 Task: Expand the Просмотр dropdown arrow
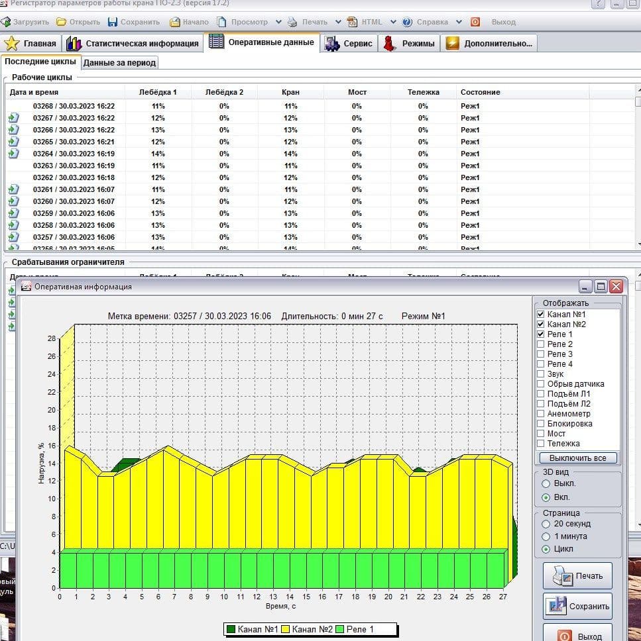click(x=278, y=22)
